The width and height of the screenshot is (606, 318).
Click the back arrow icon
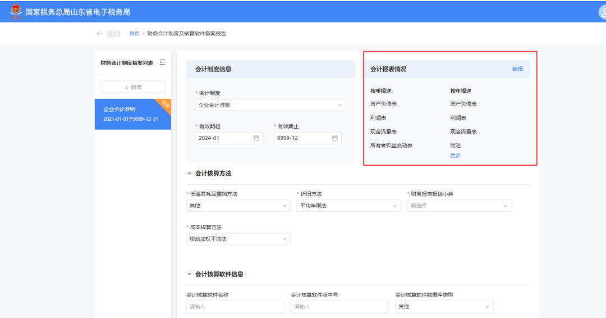point(99,34)
